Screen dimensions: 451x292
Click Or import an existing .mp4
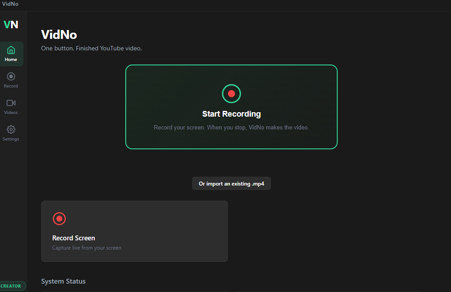[x=231, y=183]
